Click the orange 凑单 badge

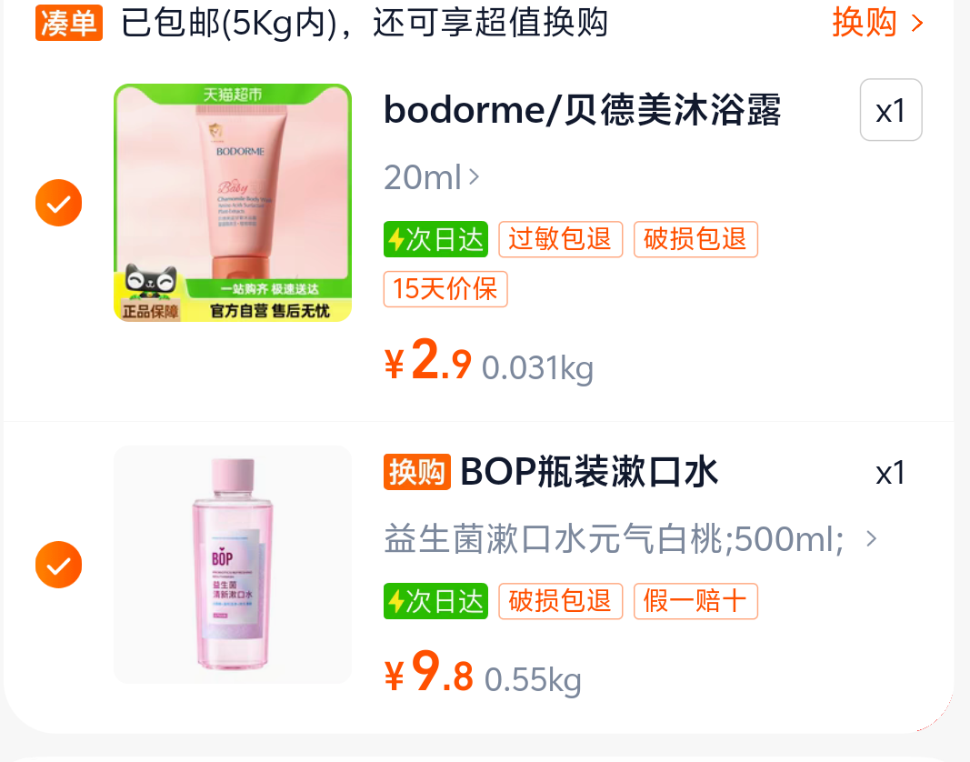click(69, 23)
